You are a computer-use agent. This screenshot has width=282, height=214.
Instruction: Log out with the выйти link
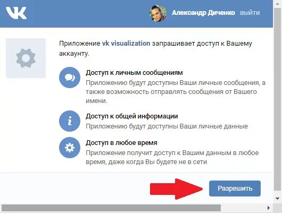coord(250,13)
